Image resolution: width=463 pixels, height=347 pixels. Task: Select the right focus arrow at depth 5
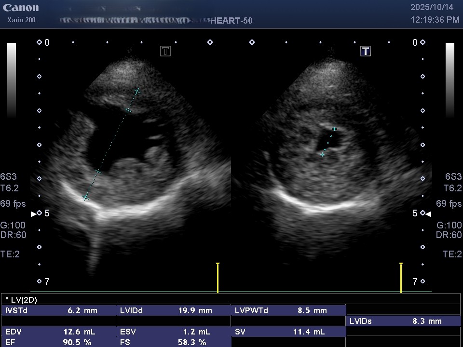point(428,214)
